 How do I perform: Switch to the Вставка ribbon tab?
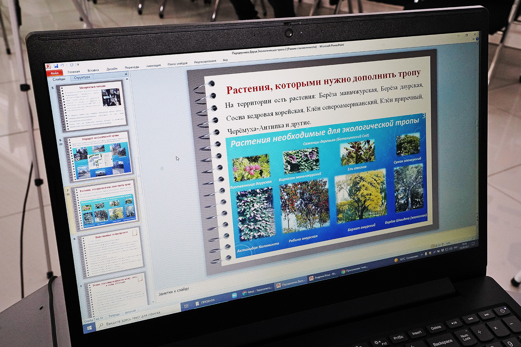(x=93, y=70)
